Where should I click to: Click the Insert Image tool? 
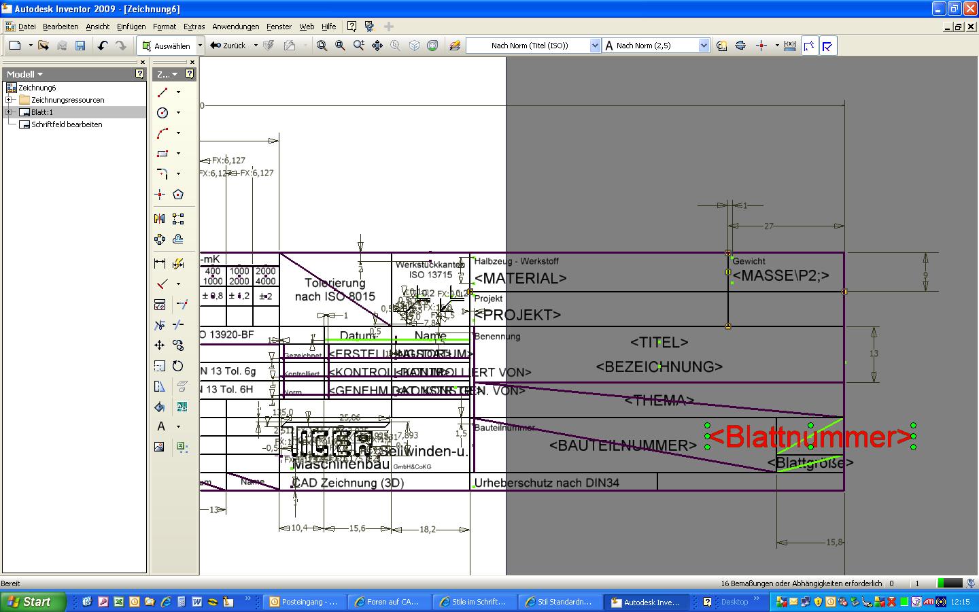pos(160,447)
